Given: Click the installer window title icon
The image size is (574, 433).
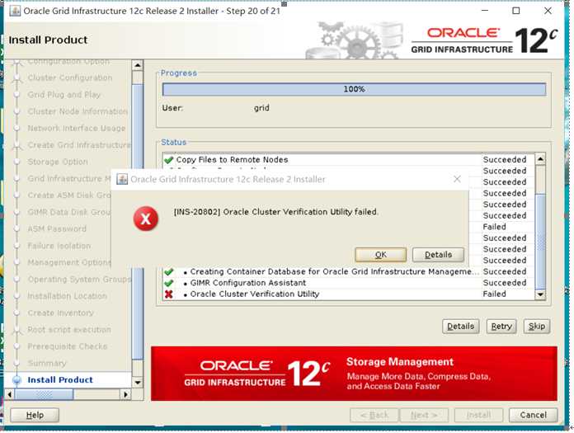Looking at the screenshot, I should (x=15, y=11).
